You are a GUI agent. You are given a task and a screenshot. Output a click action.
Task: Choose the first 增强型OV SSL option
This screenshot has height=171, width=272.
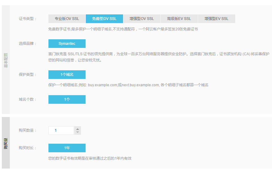tap(142, 19)
